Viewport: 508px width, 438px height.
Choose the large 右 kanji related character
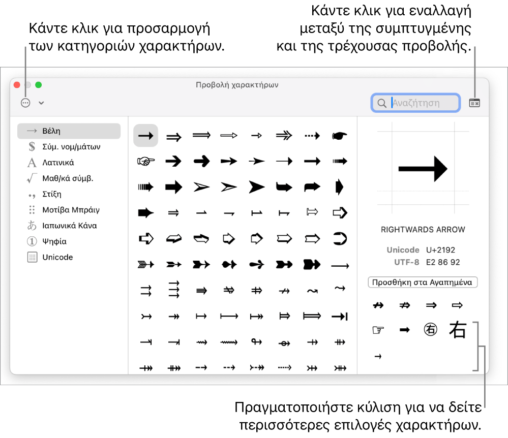point(457,330)
